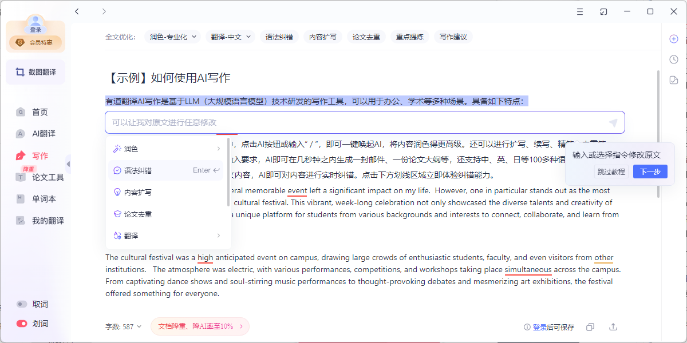Click the AI instruction input field

click(355, 122)
